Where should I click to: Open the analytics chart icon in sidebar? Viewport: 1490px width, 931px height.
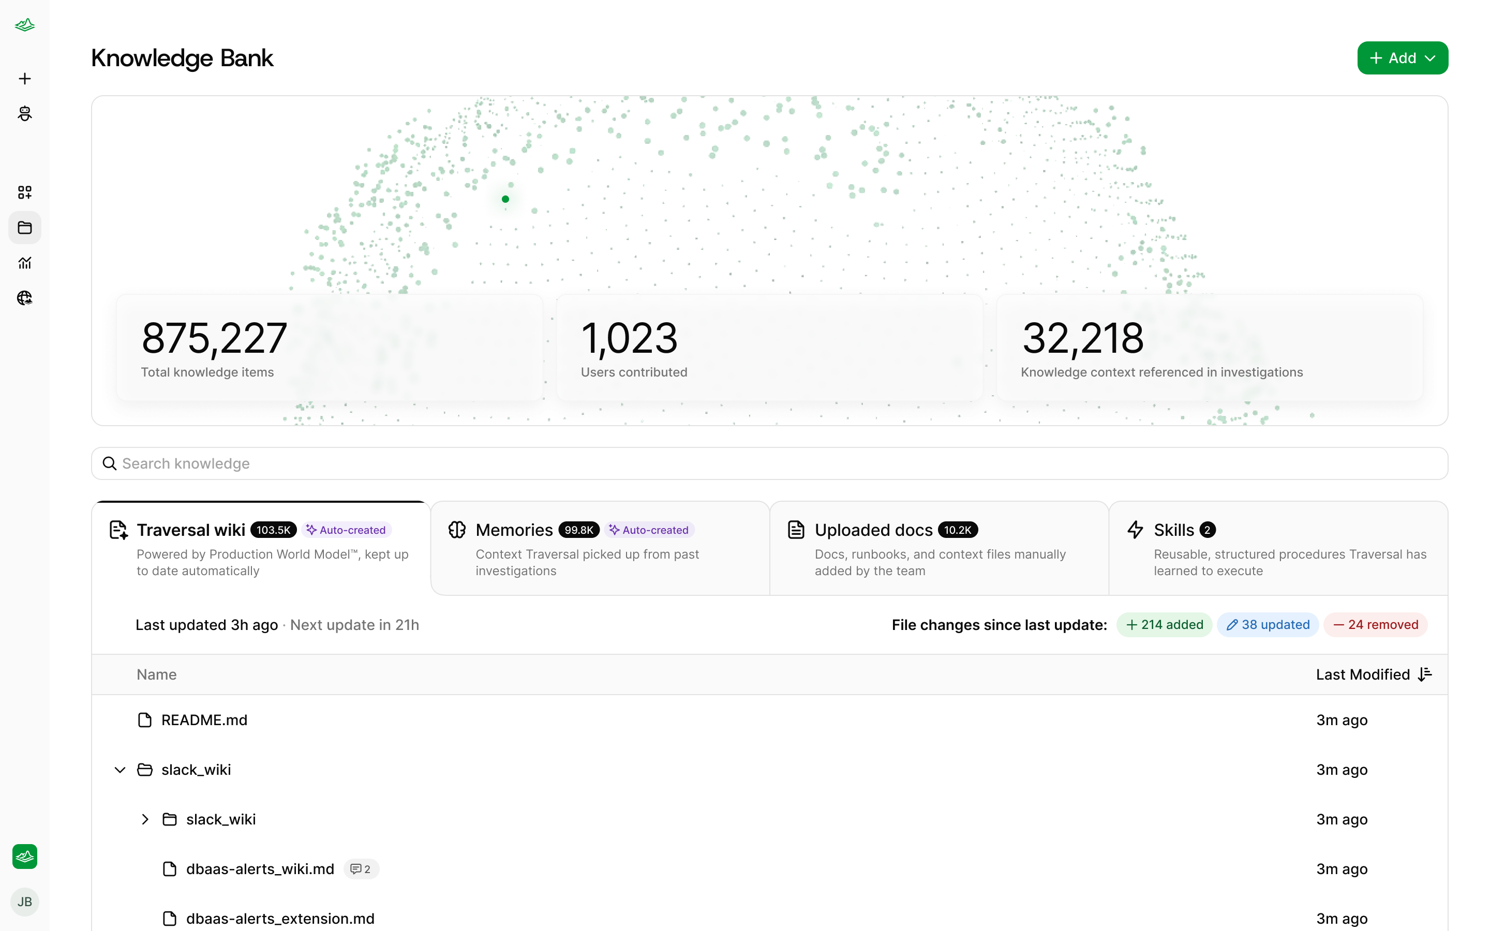(25, 263)
